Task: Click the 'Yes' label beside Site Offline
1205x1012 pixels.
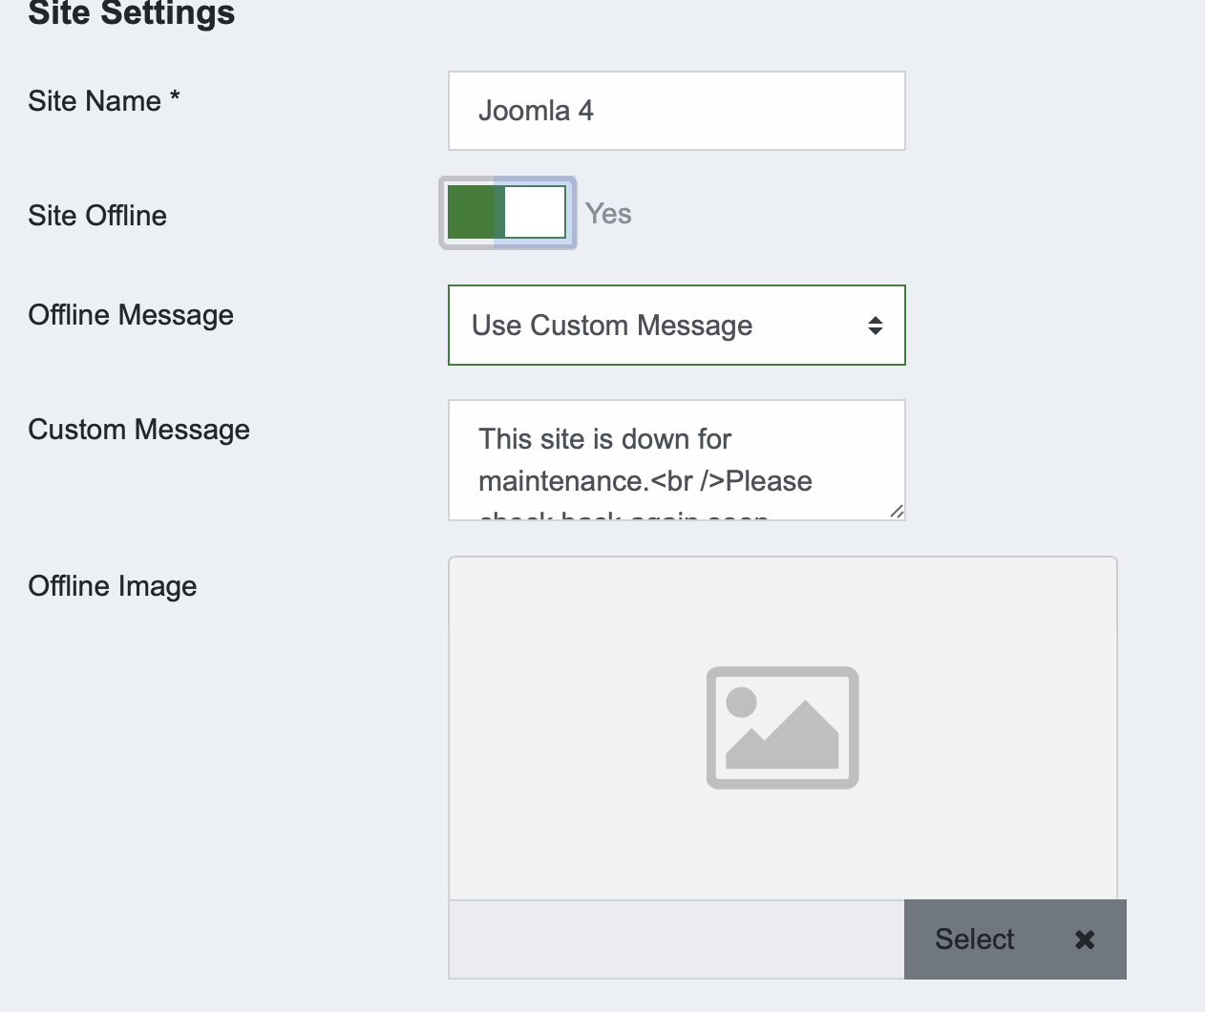Action: (608, 214)
